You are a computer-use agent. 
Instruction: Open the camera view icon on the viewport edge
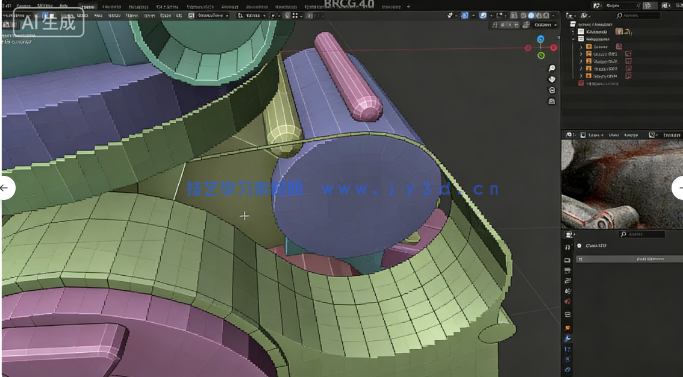[552, 90]
